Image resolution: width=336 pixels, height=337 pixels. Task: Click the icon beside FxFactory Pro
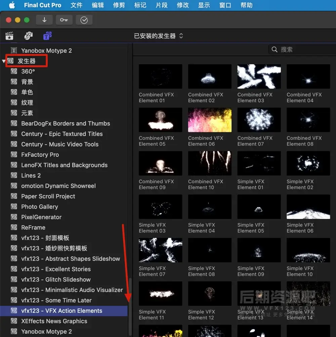(14, 154)
